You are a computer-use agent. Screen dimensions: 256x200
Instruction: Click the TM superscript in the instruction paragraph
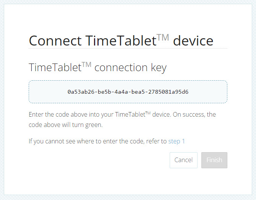(147, 112)
